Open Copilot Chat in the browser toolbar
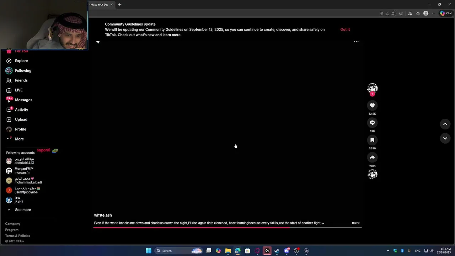Viewport: 455px width, 256px height. click(x=446, y=14)
